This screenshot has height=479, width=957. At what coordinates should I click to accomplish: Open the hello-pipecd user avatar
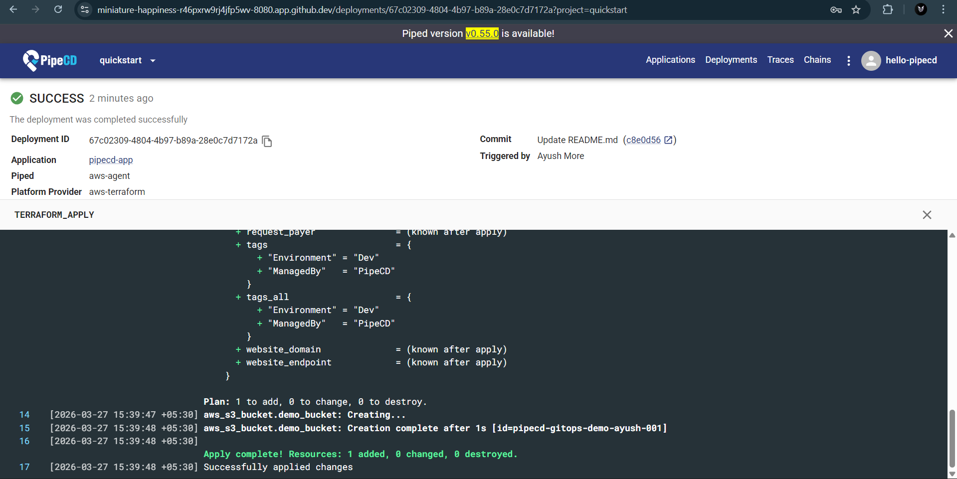(x=871, y=61)
